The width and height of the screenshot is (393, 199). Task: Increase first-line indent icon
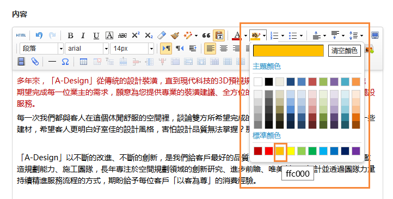click(x=193, y=49)
